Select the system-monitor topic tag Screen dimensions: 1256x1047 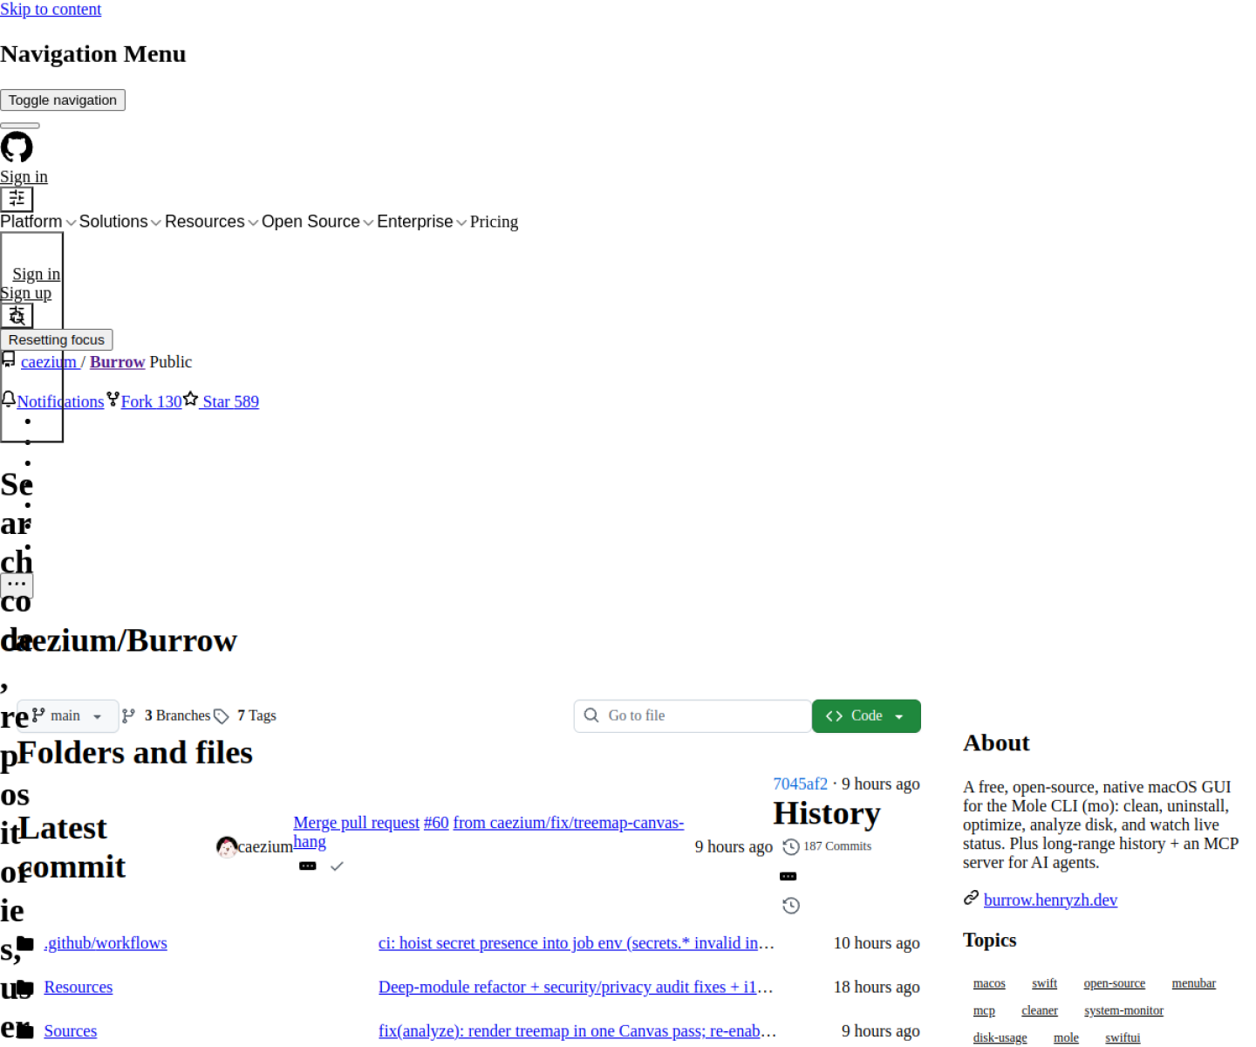point(1123,1011)
